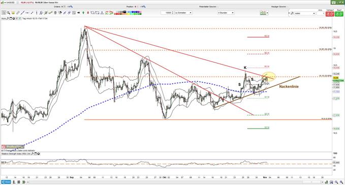
Task: Click the green Kauf buy button
Action: (339, 14)
